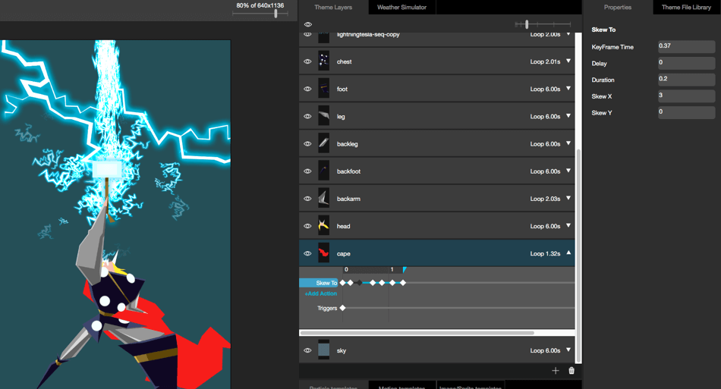721x389 pixels.
Task: Click the +Add Action link
Action: coord(320,293)
